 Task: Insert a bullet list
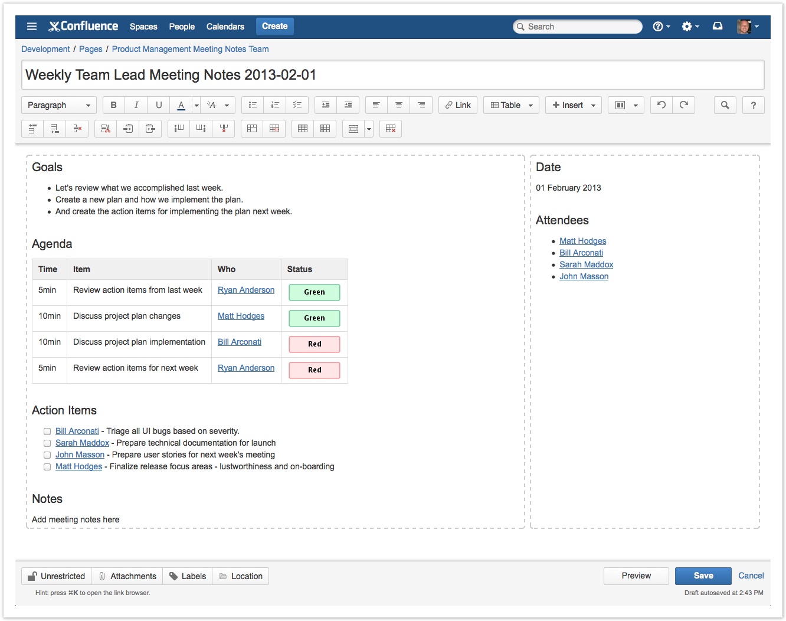[253, 105]
